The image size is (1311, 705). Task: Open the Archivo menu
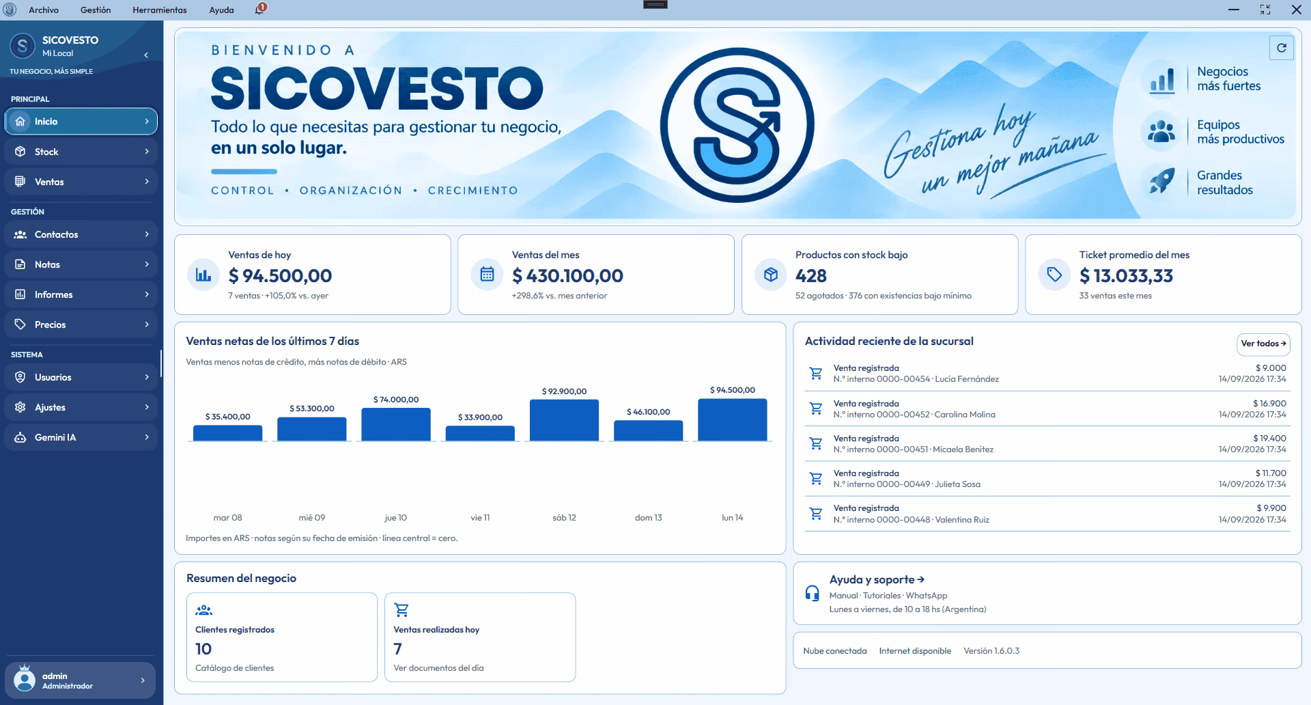[44, 10]
